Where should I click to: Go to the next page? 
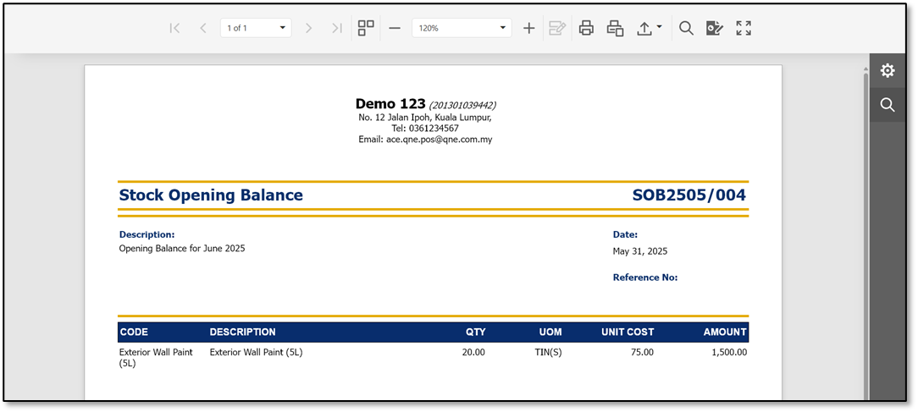click(308, 28)
